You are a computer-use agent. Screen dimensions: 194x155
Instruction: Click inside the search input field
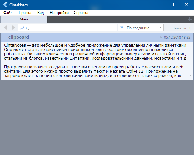(72, 28)
